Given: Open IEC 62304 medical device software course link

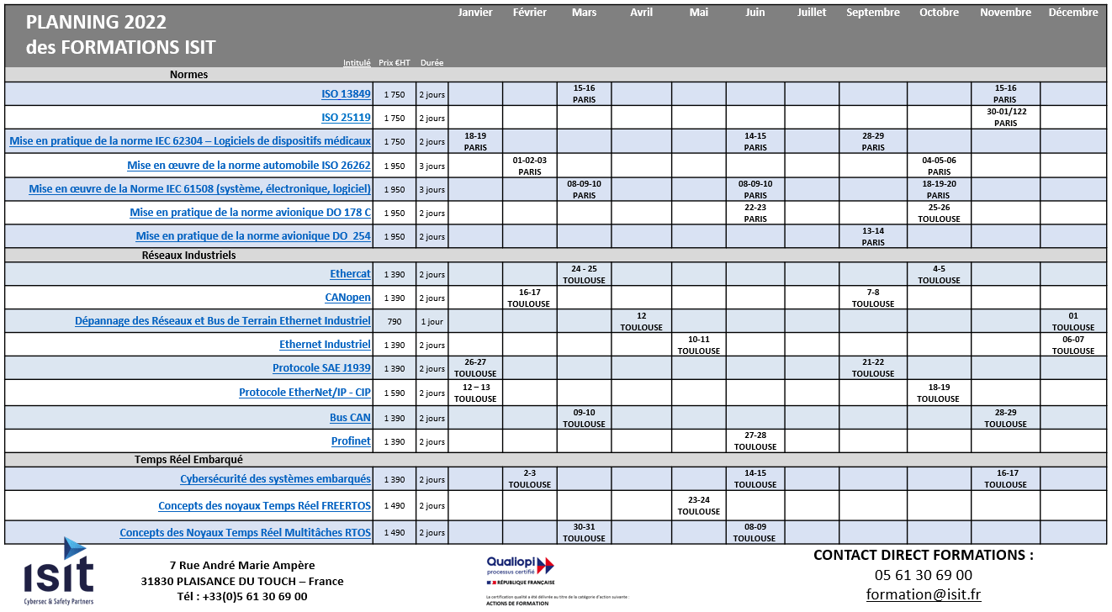Looking at the screenshot, I should tap(190, 141).
